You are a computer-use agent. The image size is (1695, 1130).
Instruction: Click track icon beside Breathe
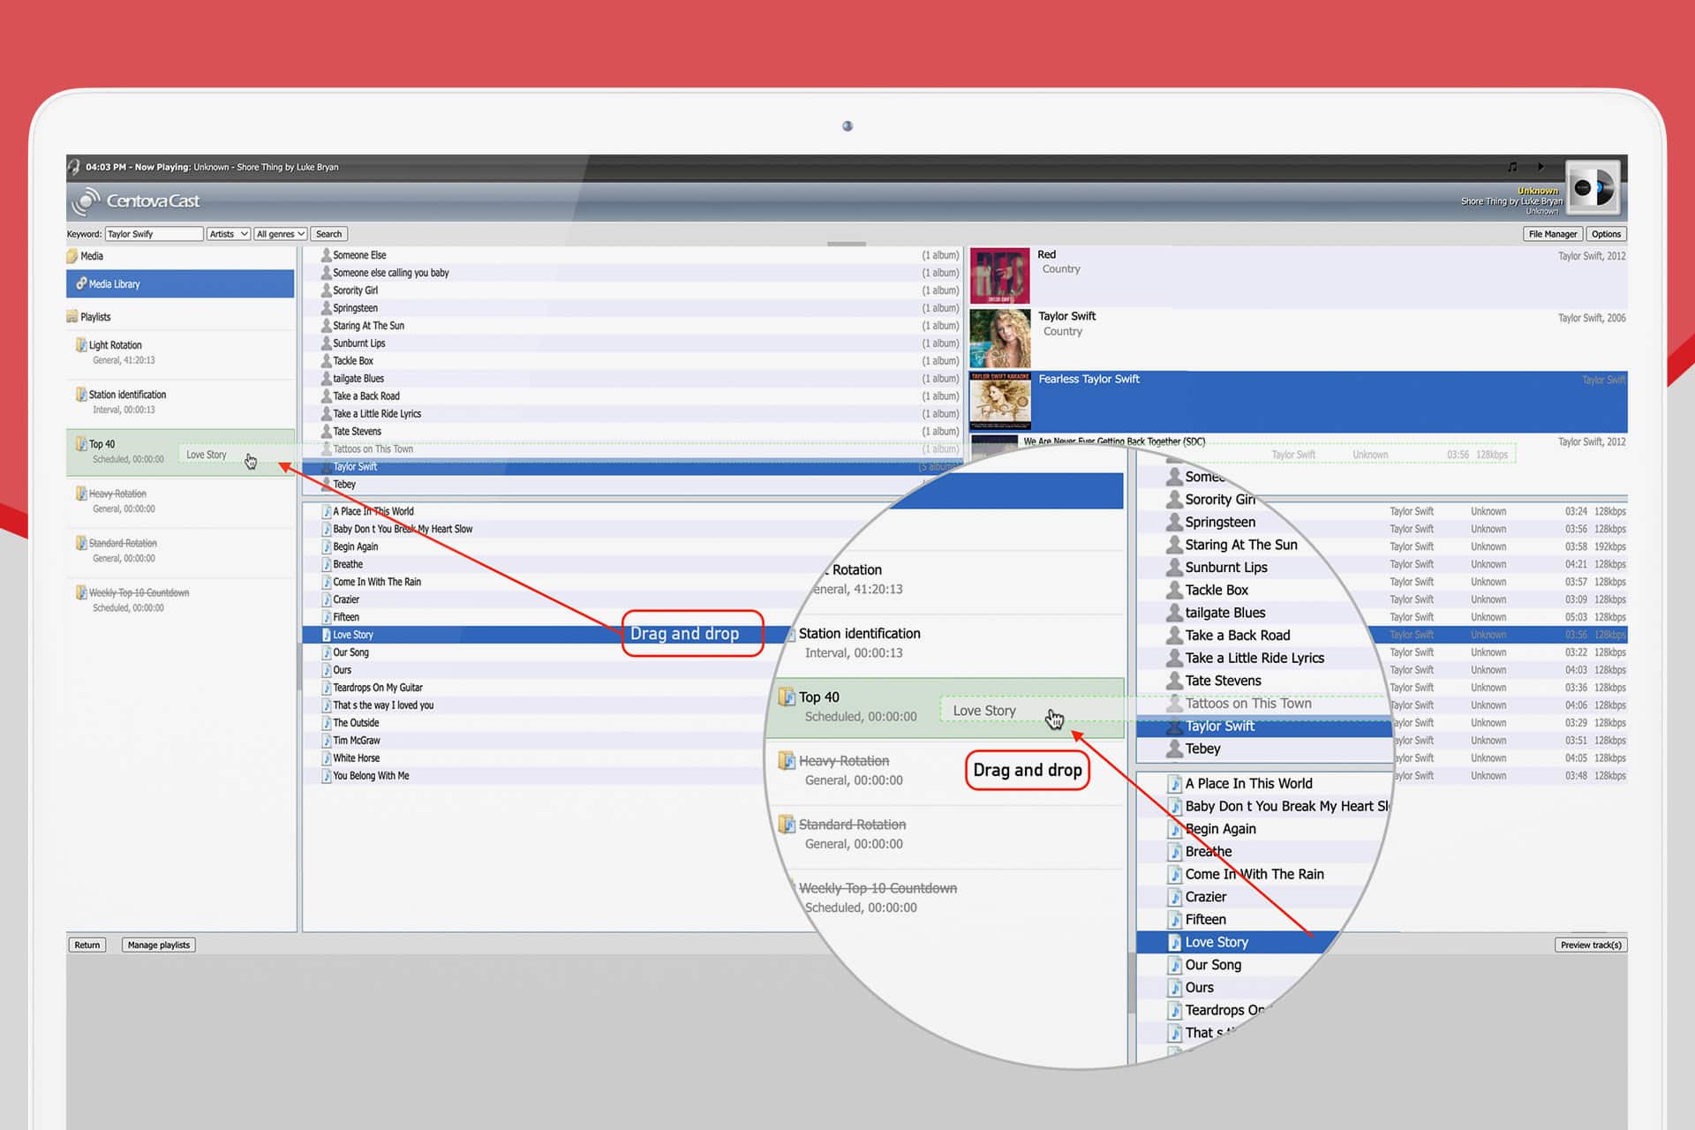point(326,564)
